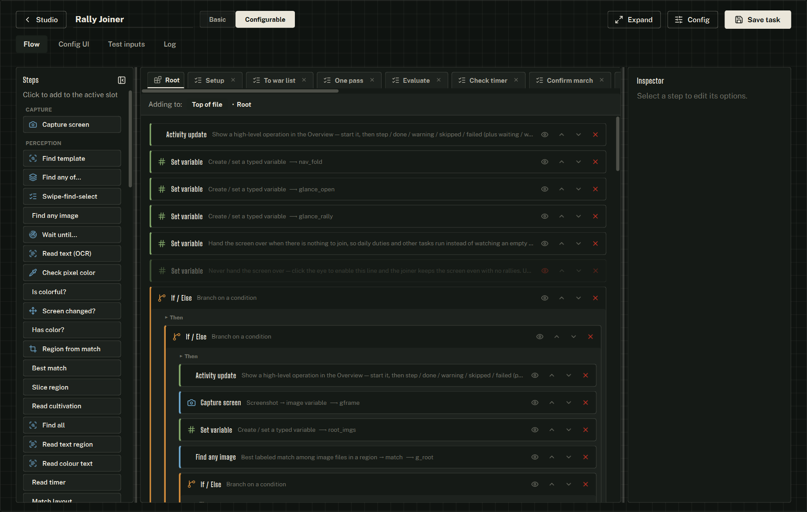This screenshot has width=807, height=512.
Task: Add a Screen changed? step
Action: tap(72, 311)
